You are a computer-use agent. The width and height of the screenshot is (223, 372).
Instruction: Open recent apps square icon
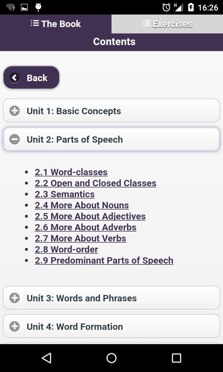point(176,358)
